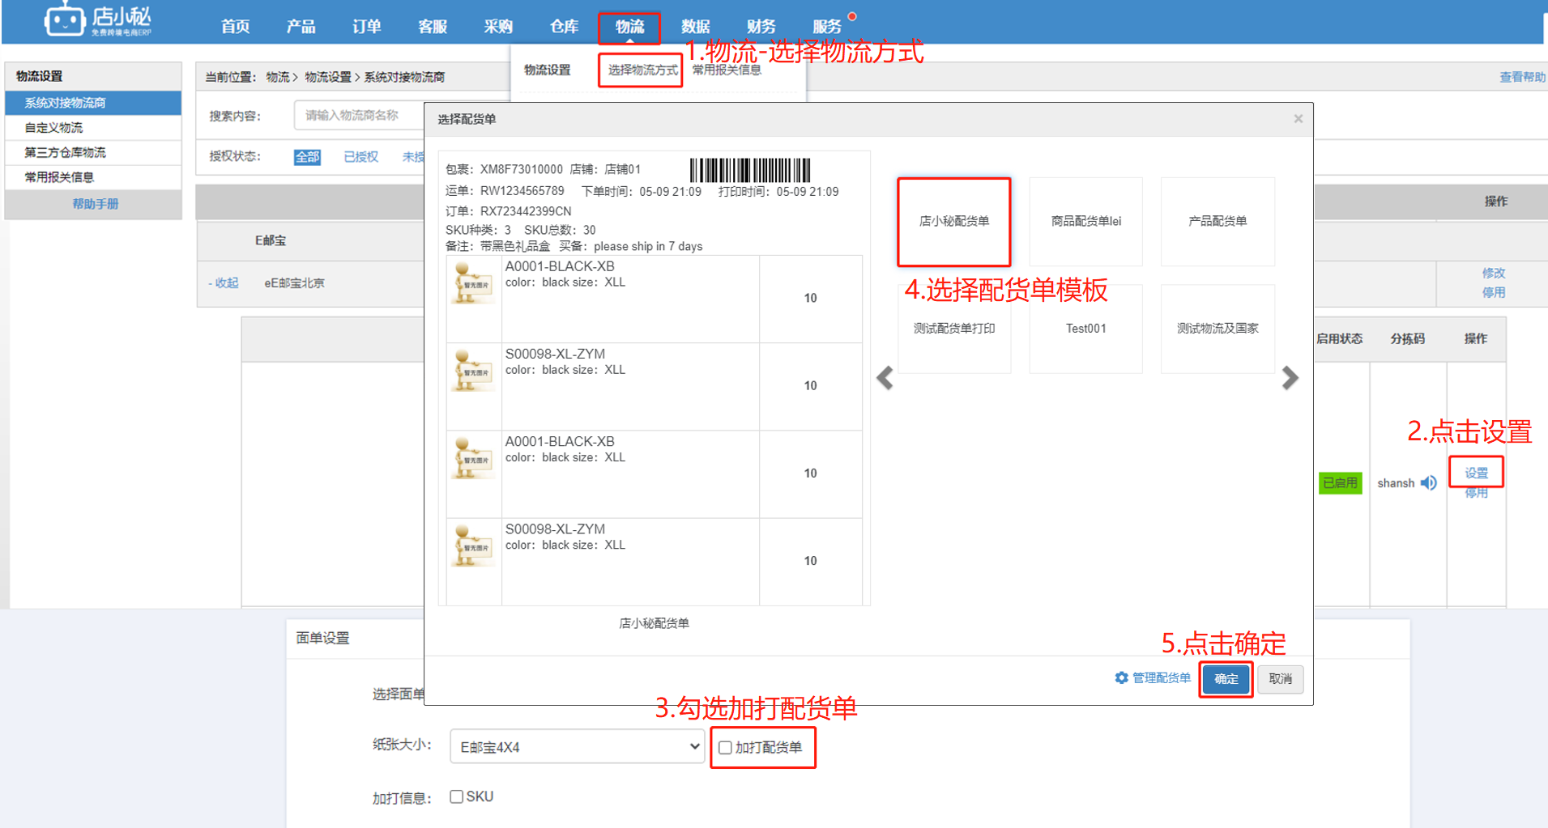Click 物流 breadcrumb link
The image size is (1548, 828).
(x=278, y=77)
